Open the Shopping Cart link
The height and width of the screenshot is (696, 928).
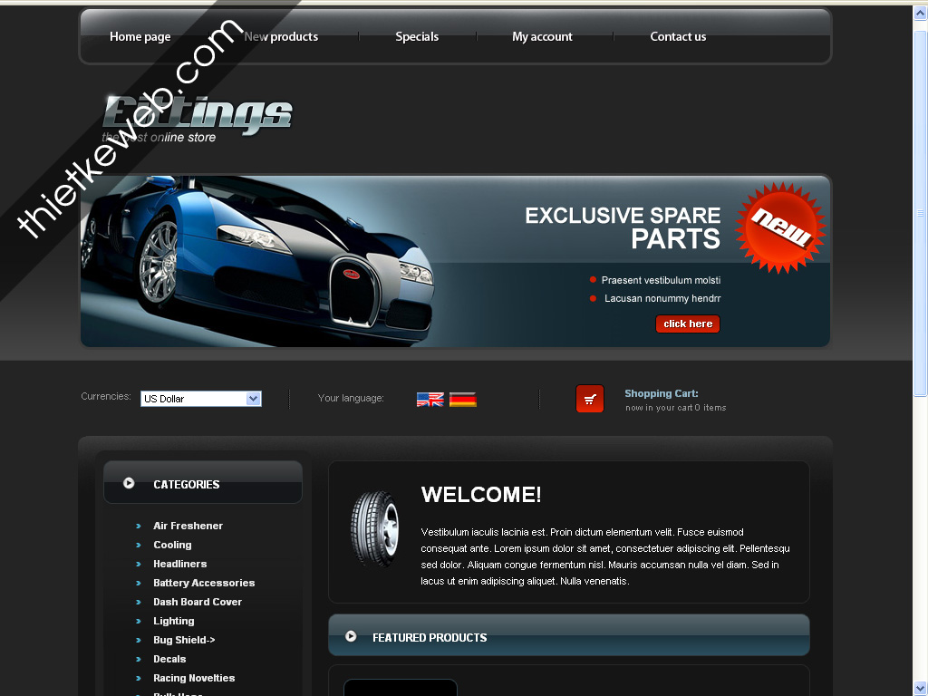coord(661,393)
